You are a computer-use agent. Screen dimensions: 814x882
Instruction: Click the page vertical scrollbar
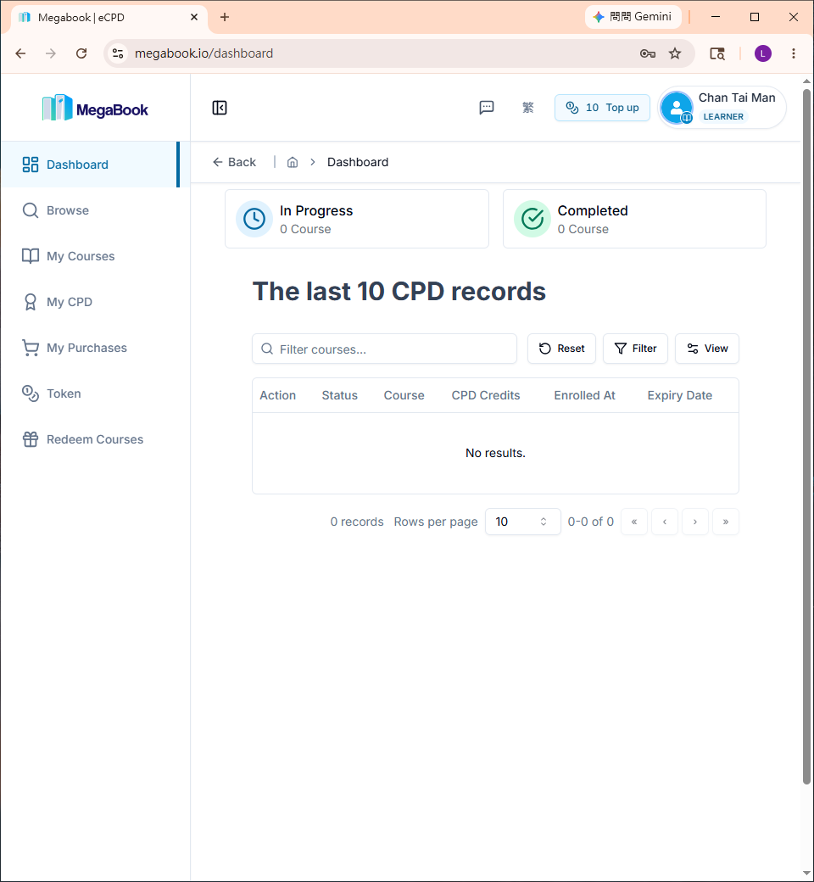(806, 437)
